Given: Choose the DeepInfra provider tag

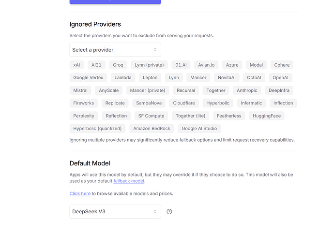Looking at the screenshot, I should pyautogui.click(x=279, y=90).
